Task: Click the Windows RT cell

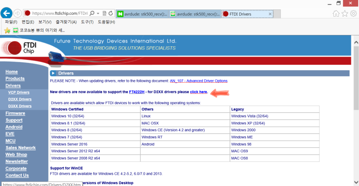Action: (185, 137)
